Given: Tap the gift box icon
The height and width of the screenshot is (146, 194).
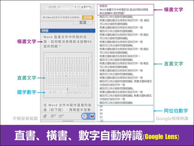Looking at the screenshot, I should tap(84, 116).
